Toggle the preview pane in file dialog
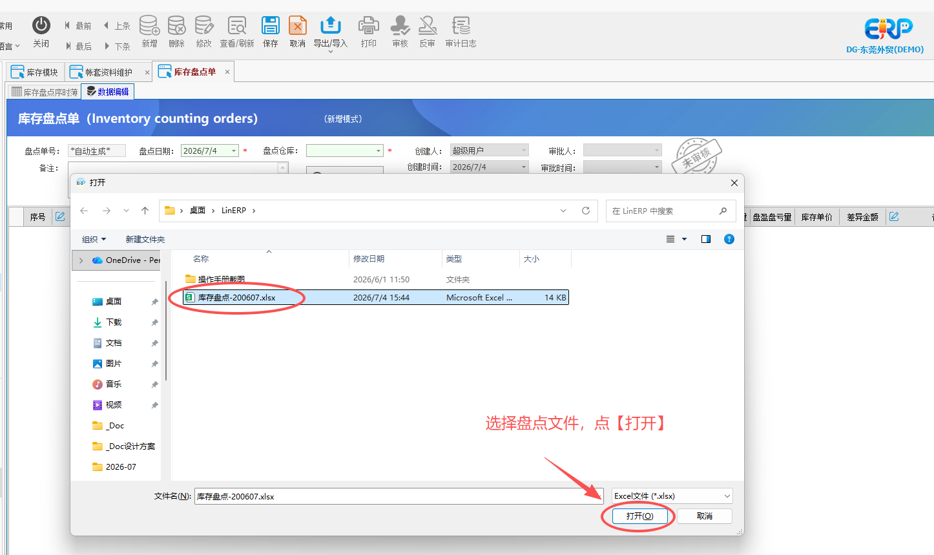The height and width of the screenshot is (555, 934). [706, 239]
